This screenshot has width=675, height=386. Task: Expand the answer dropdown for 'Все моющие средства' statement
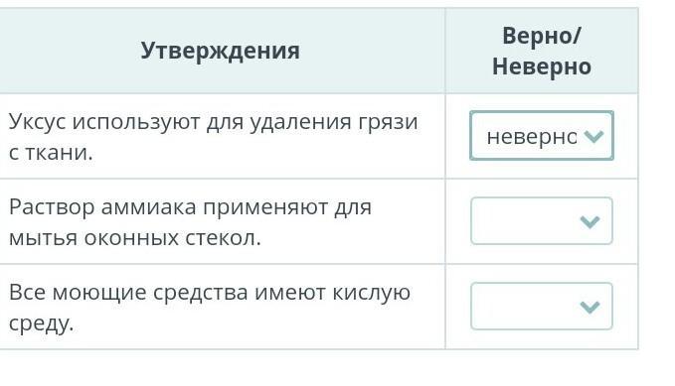click(x=542, y=306)
